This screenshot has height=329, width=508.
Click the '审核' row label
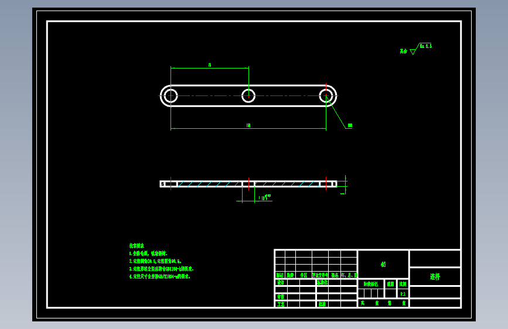(281, 297)
